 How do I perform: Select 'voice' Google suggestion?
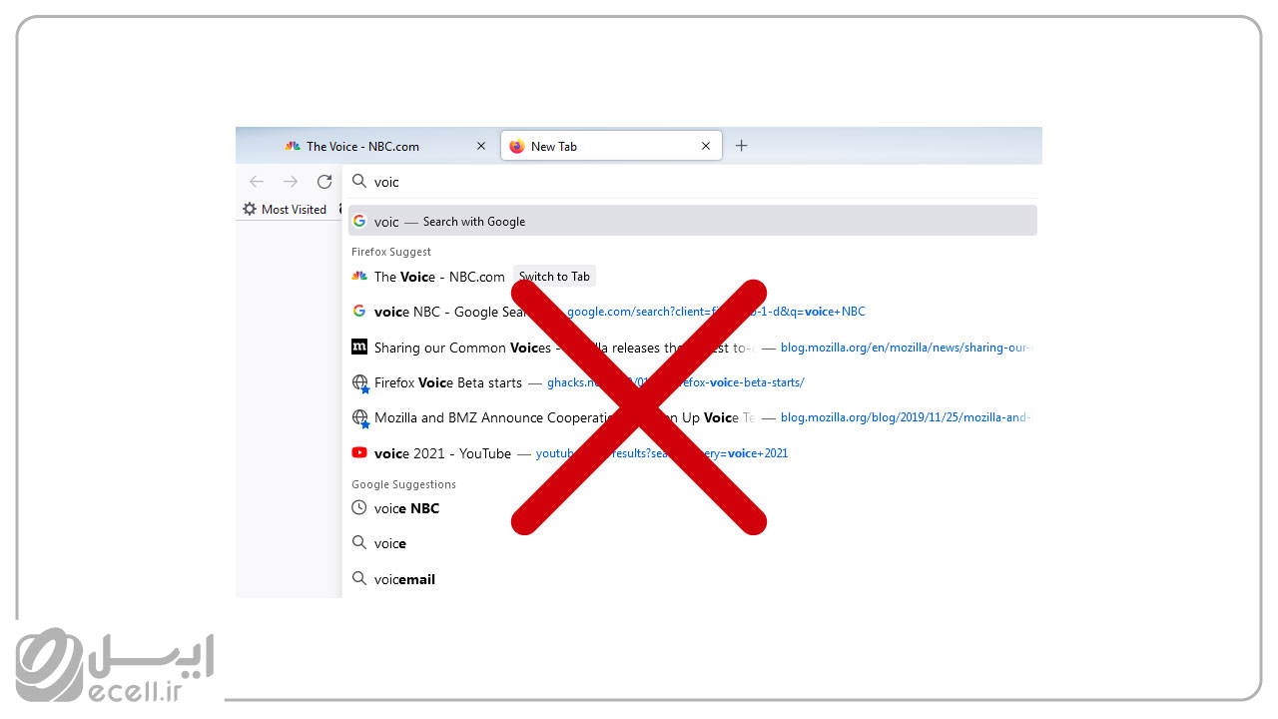coord(692,543)
